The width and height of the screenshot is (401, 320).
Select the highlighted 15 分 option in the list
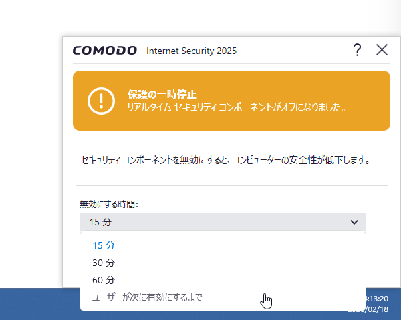point(104,245)
